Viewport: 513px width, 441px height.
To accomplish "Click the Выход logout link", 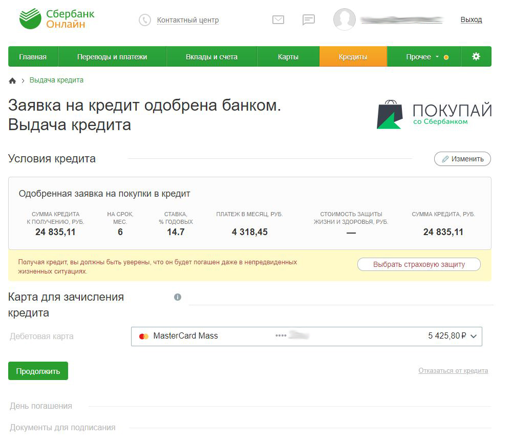I will coord(471,19).
